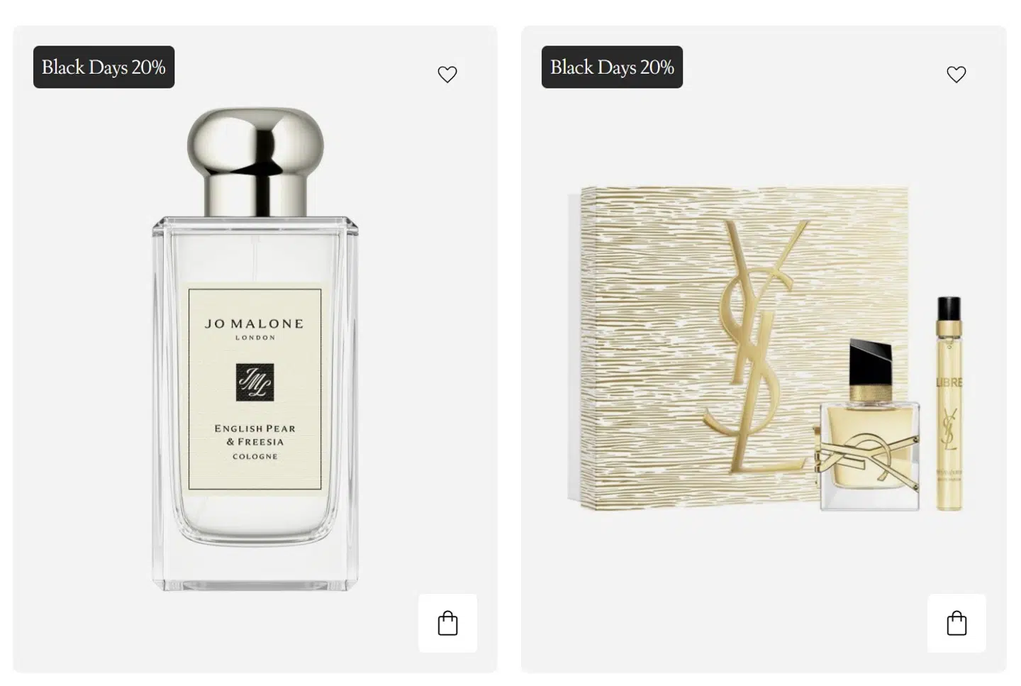The image size is (1021, 686).
Task: Add Jo Malone cologne to wishlist heart
Action: point(447,74)
